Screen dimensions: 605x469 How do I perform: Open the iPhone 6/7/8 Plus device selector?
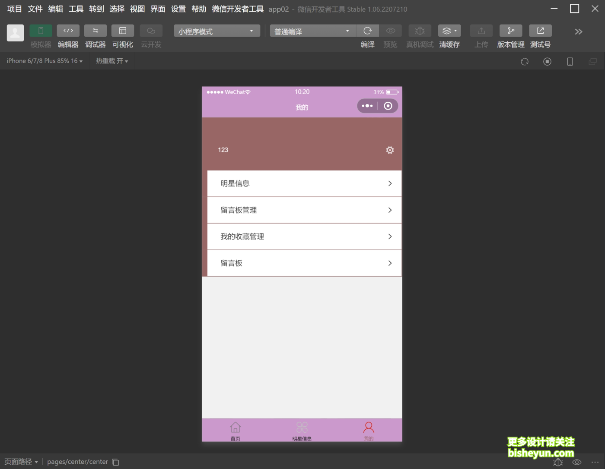click(x=43, y=61)
